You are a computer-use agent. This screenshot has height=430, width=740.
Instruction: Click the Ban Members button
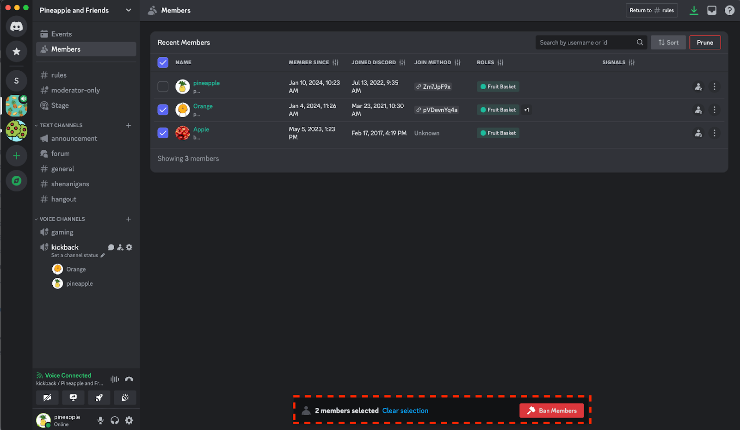552,411
